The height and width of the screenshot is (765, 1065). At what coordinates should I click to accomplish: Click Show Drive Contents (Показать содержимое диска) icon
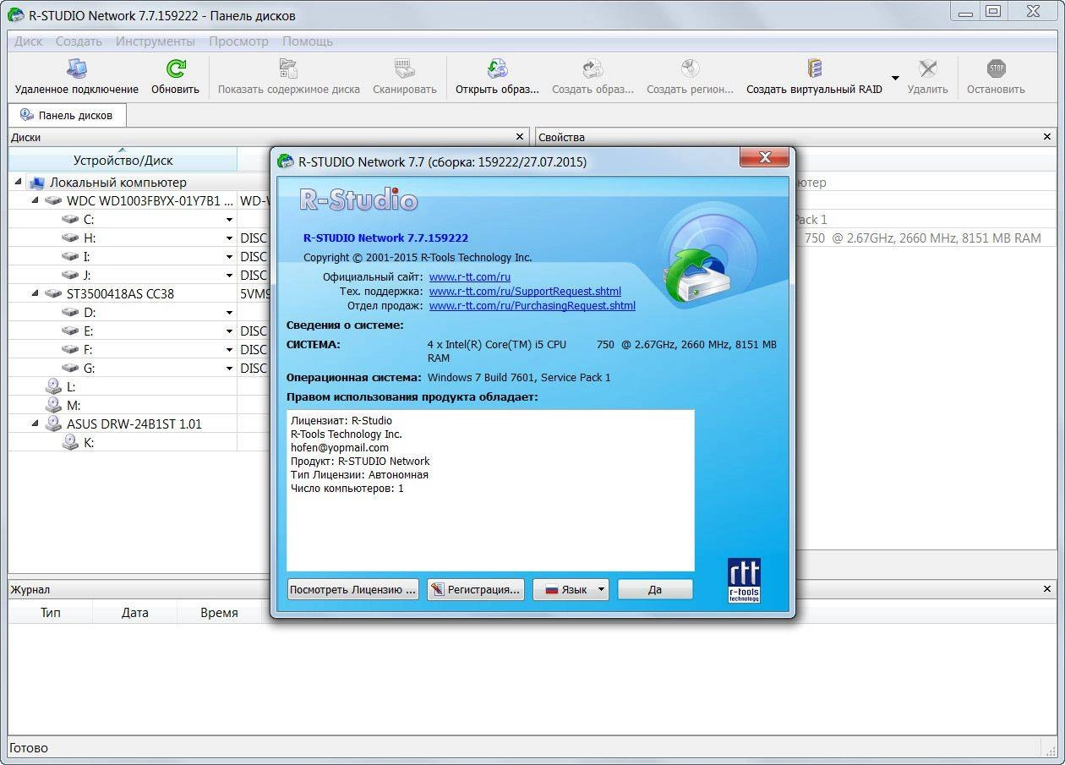click(x=288, y=68)
